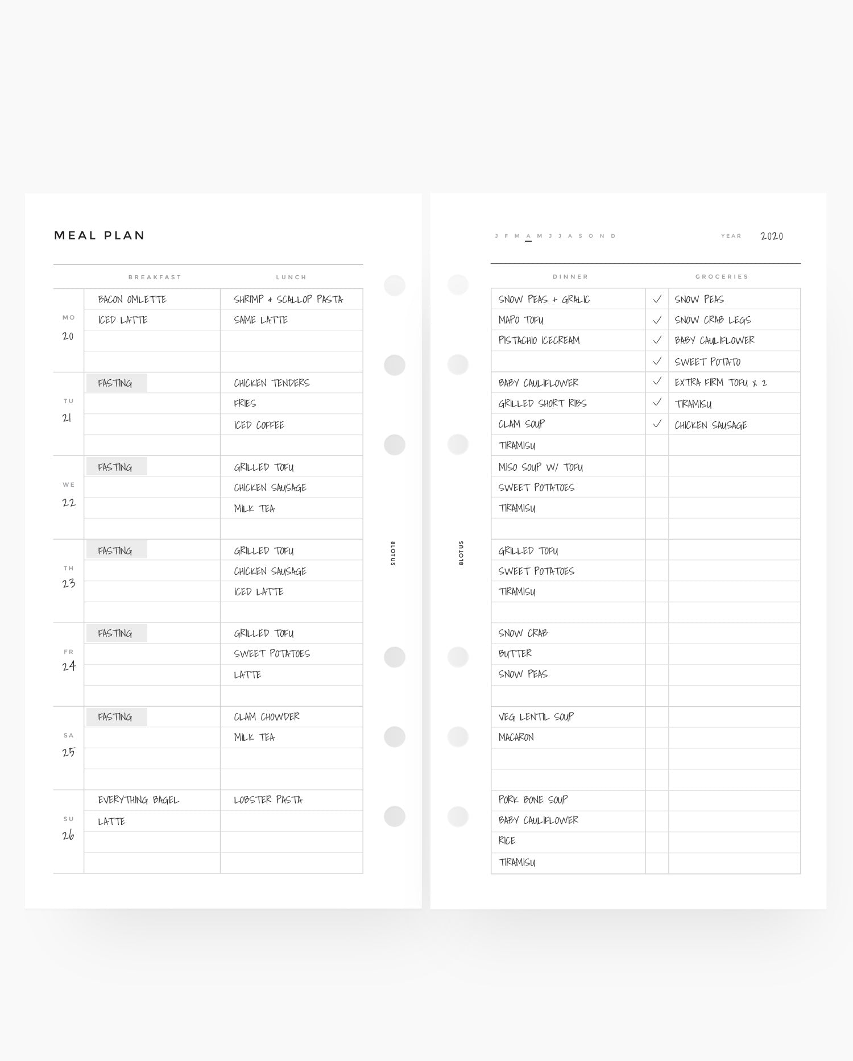
Task: Select the Groceries column header
Action: click(722, 277)
